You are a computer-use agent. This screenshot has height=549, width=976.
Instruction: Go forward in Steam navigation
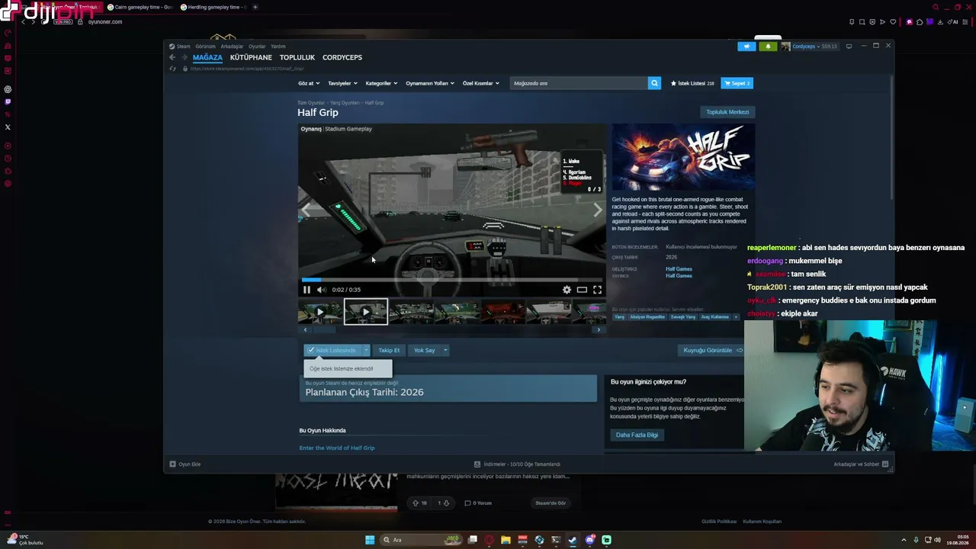coord(183,57)
